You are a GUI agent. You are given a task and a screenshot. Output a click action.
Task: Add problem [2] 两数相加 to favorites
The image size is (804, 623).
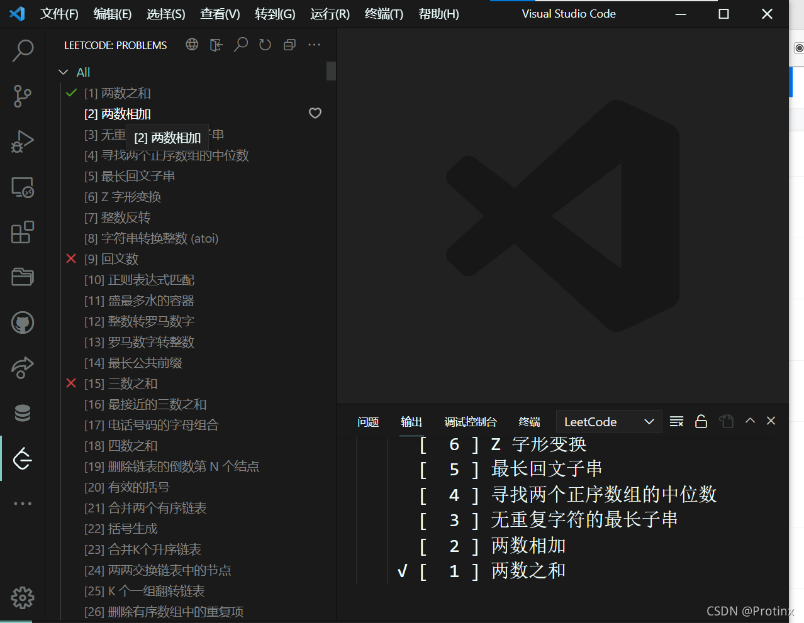(x=315, y=113)
